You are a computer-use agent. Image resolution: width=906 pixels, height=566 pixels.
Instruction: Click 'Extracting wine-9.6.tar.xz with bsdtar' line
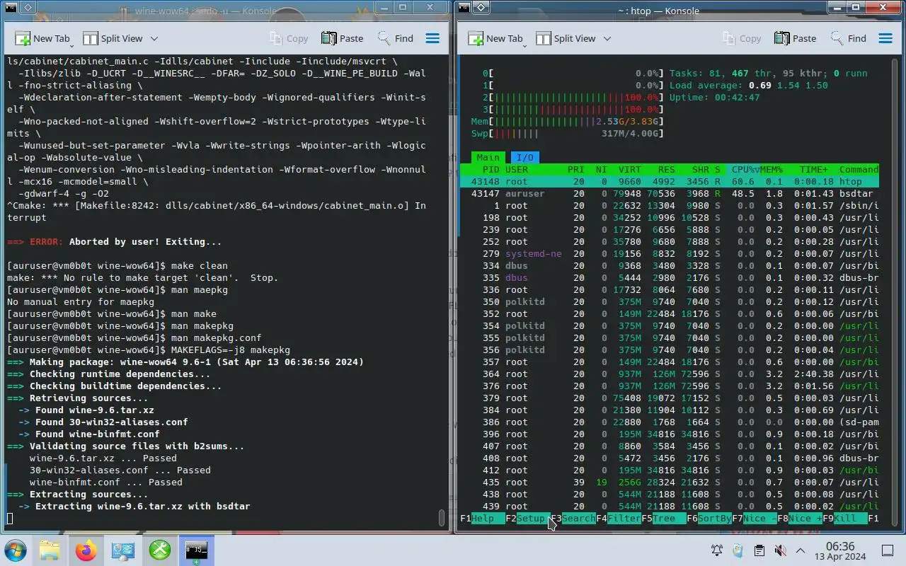(134, 507)
